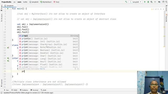Image resolution: width=168 pixels, height=94 pixels.
Task: Toggle fold marker at line 24
Action: point(11,69)
